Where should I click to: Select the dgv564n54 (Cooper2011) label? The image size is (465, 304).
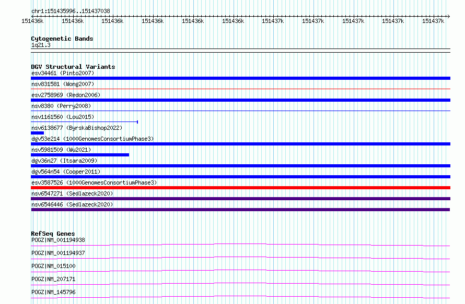coord(66,172)
